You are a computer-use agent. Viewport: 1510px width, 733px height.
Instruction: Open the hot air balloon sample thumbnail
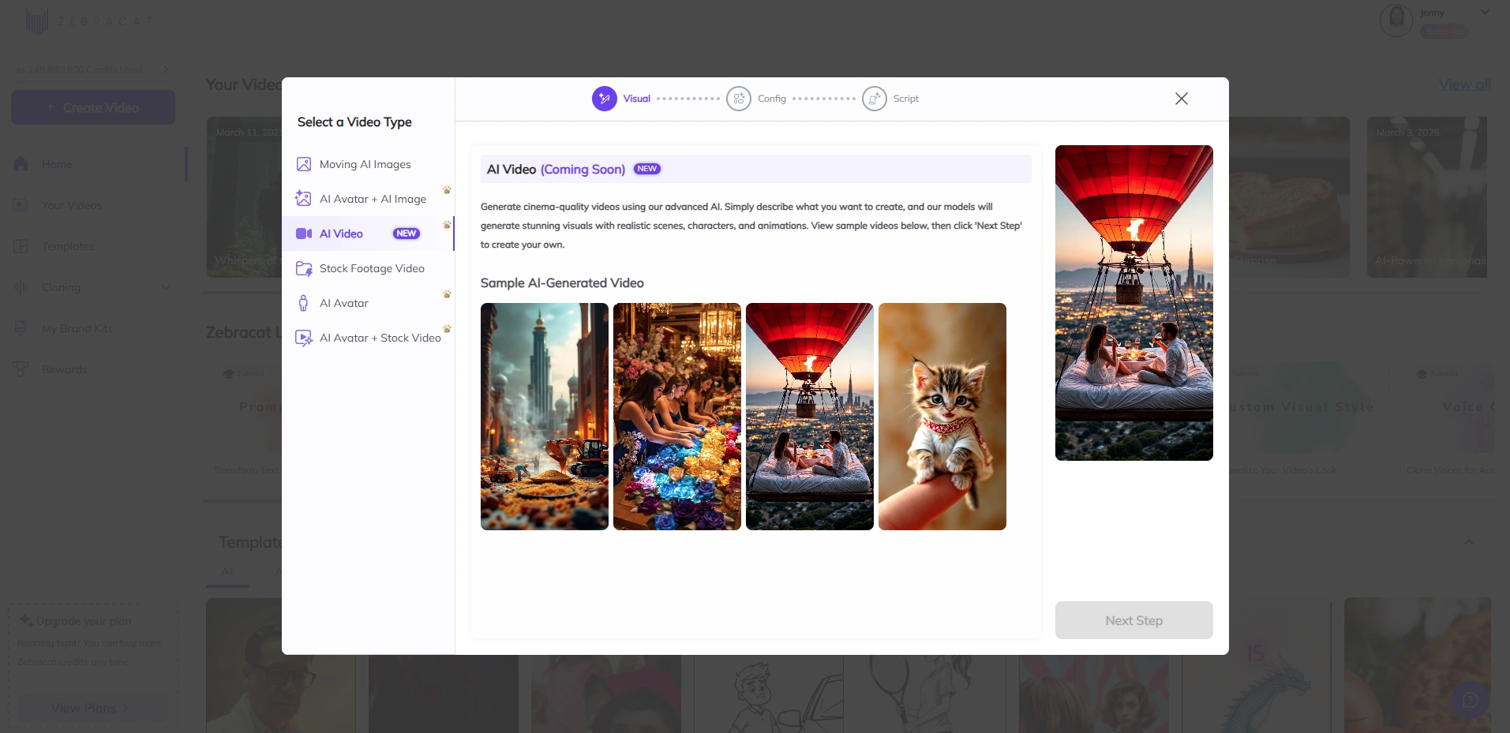point(810,417)
